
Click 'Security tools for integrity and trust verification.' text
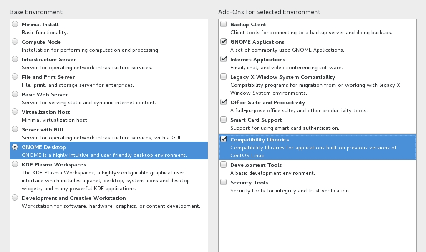click(x=290, y=191)
